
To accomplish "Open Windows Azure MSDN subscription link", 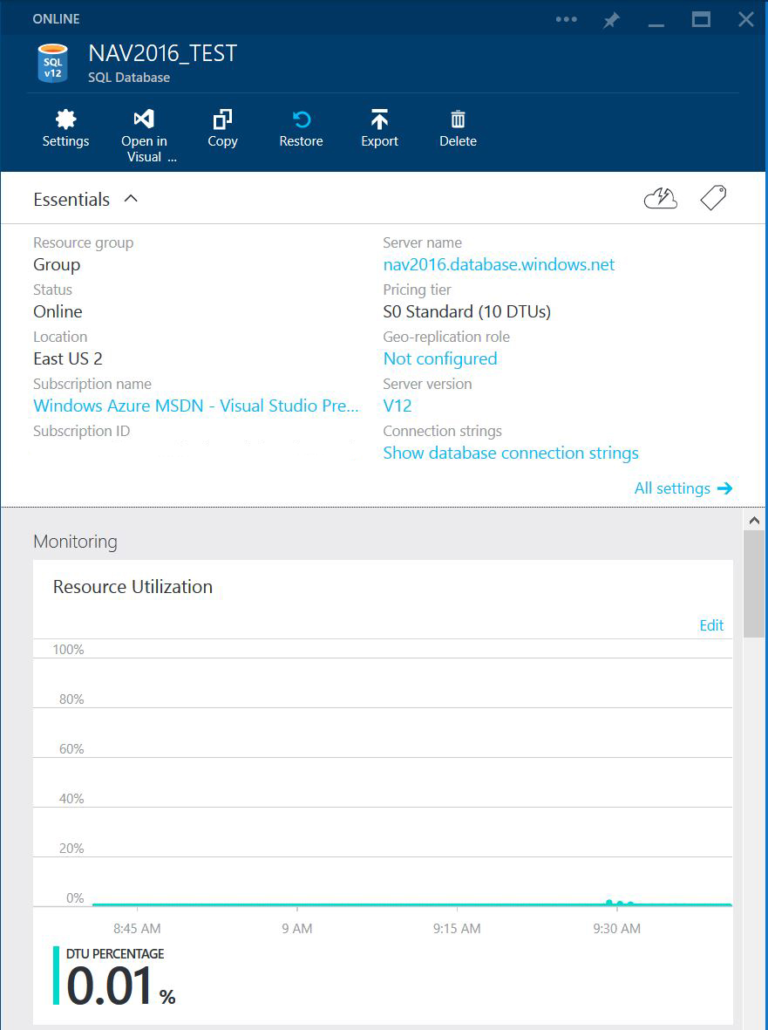I will pos(196,406).
